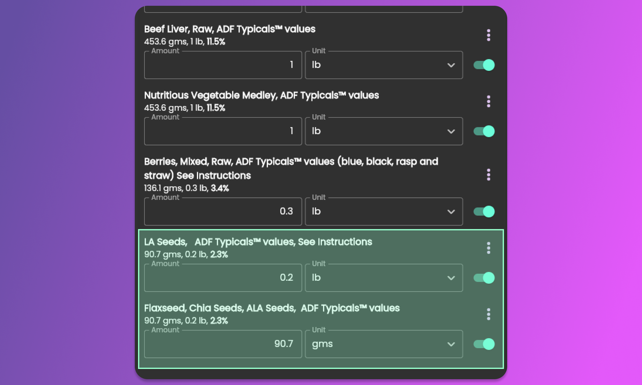Viewport: 642px width, 385px height.
Task: Open Flaxseed Chia Seeds kebab menu
Action: pos(488,314)
